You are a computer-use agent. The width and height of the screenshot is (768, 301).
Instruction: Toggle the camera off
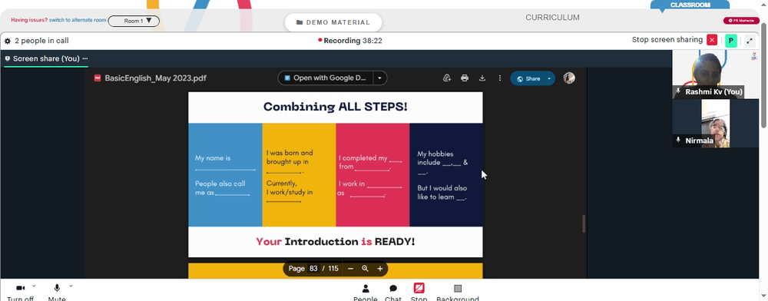click(x=21, y=288)
